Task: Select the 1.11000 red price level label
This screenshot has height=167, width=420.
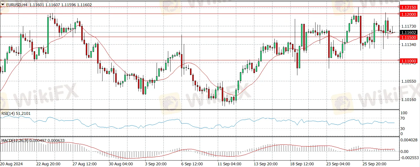Action: pos(409,61)
